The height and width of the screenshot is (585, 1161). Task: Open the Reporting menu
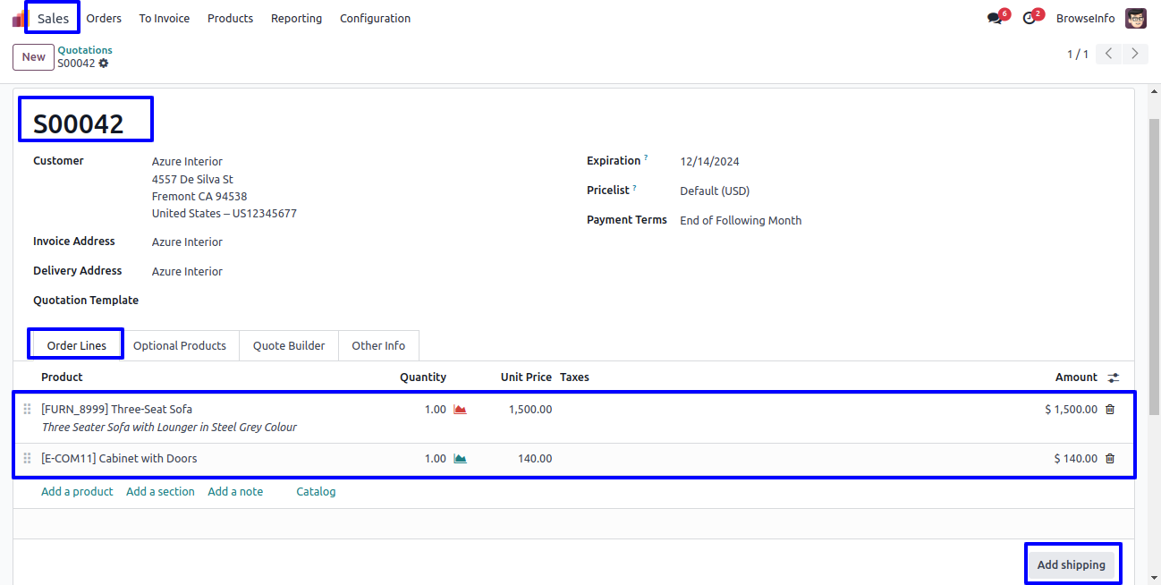click(x=296, y=18)
